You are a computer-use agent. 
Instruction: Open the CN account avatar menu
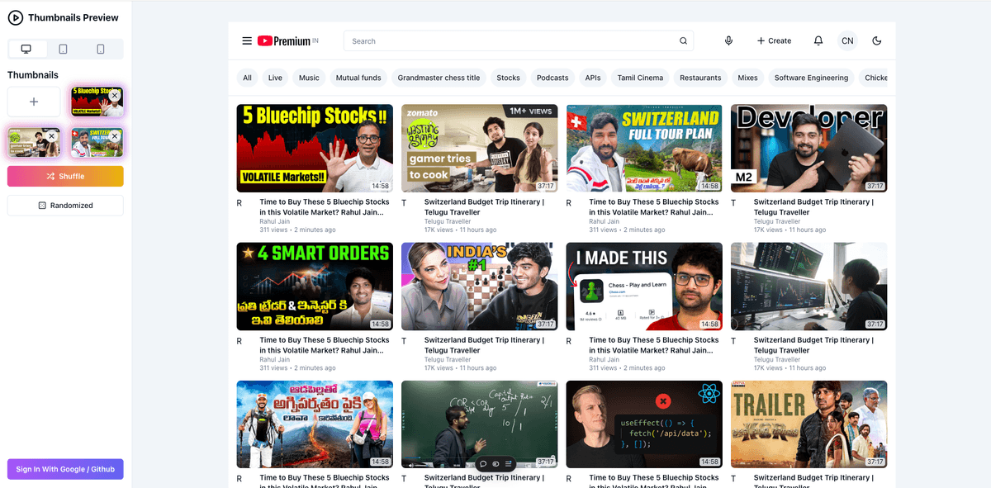847,40
